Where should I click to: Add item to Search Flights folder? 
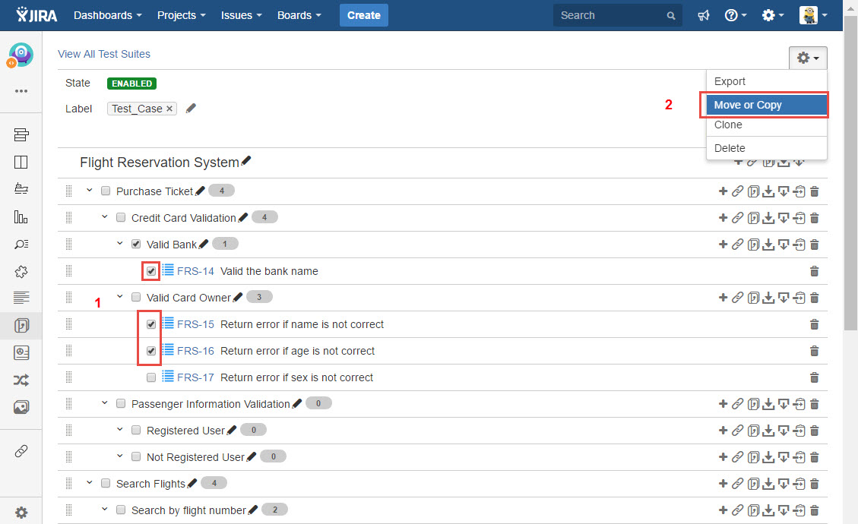pos(723,484)
